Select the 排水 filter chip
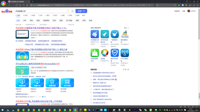This screenshot has width=200, height=112. 31,20
